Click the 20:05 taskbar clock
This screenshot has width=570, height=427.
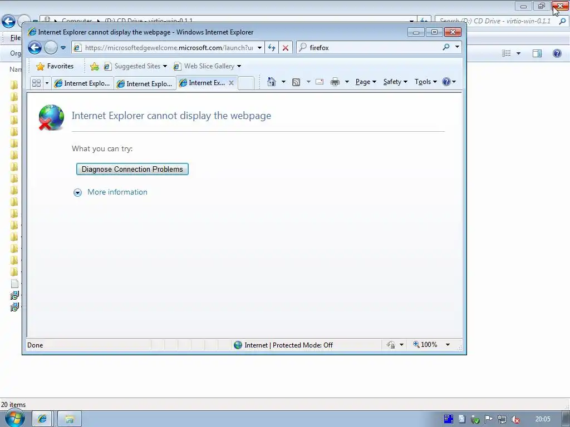tap(542, 419)
